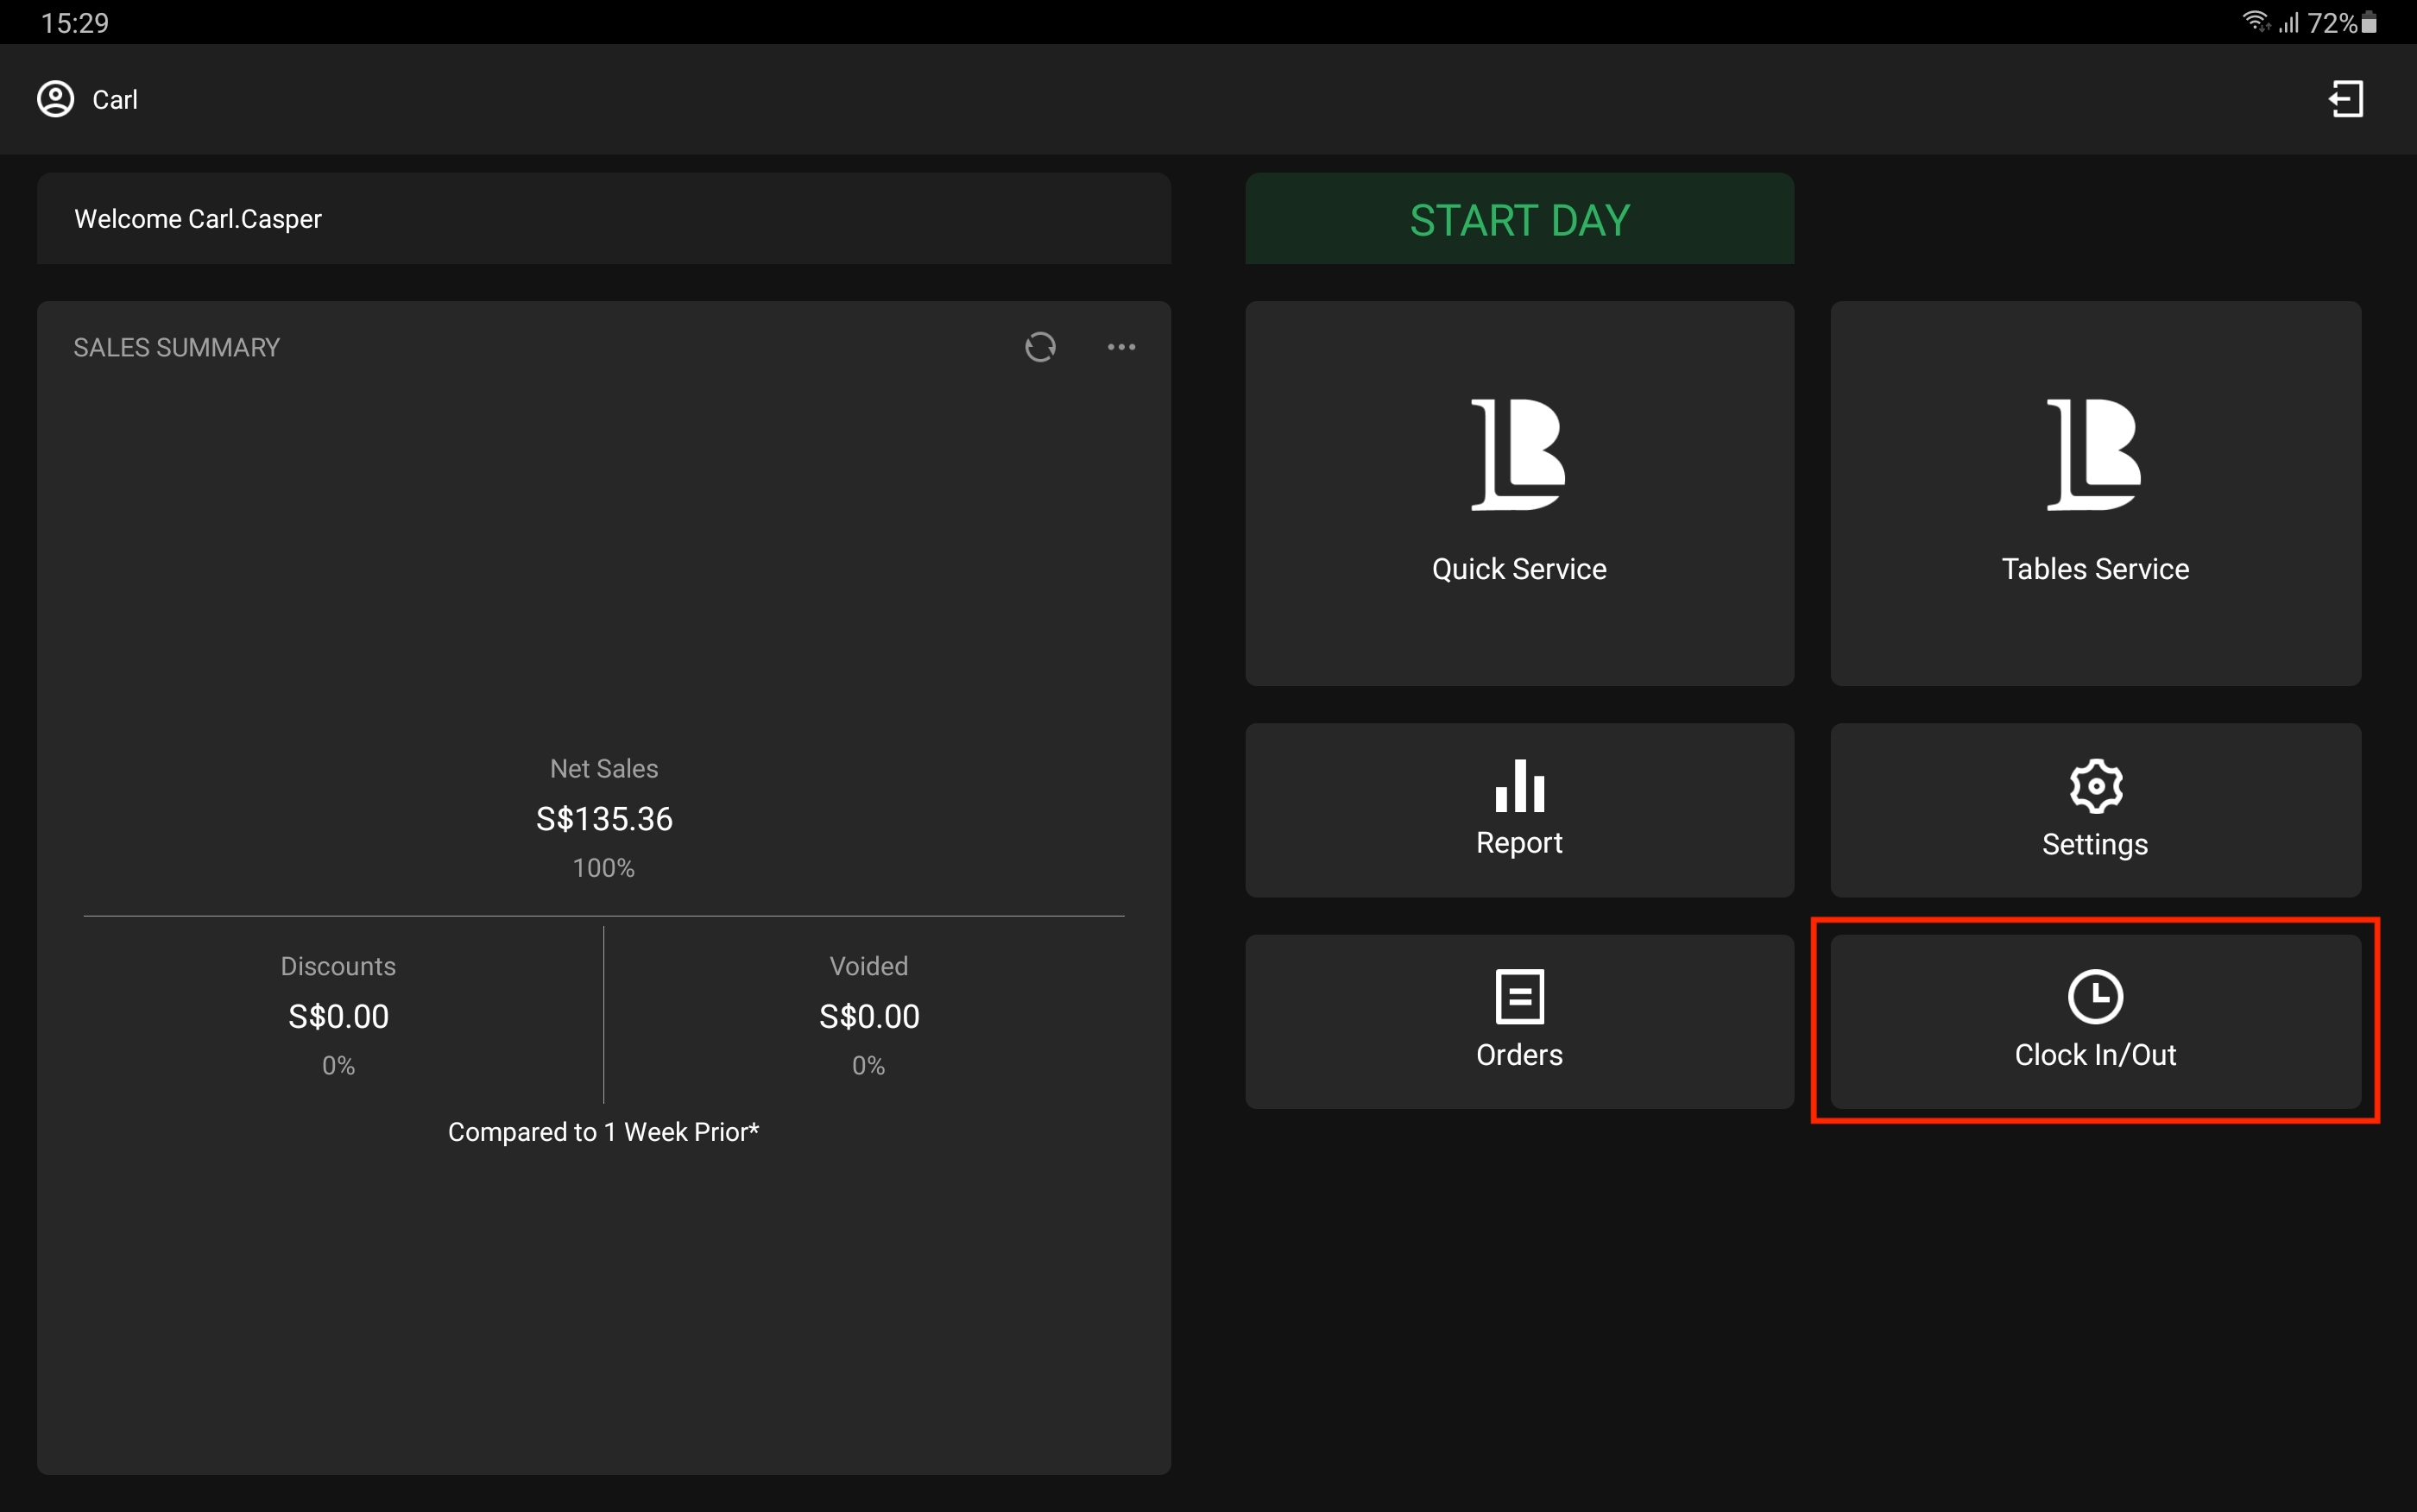The height and width of the screenshot is (1512, 2417).
Task: Tap the Clock In/Out clock icon
Action: [2095, 996]
